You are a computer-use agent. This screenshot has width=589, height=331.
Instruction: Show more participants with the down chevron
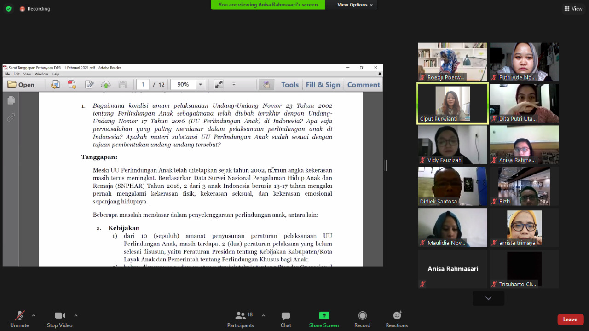[488, 298]
